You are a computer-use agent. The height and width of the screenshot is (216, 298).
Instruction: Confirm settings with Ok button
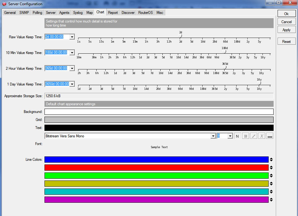(x=286, y=14)
